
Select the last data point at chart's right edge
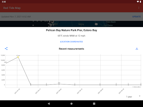141,85
